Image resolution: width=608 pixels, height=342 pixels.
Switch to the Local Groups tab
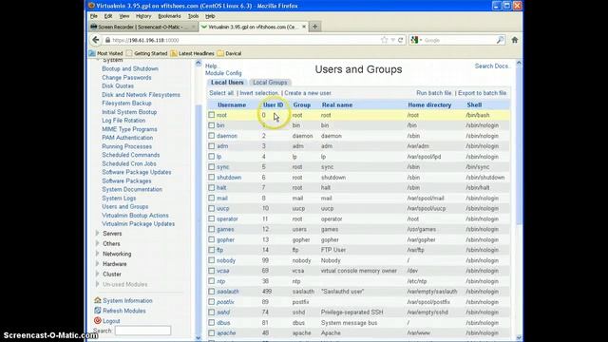[270, 83]
